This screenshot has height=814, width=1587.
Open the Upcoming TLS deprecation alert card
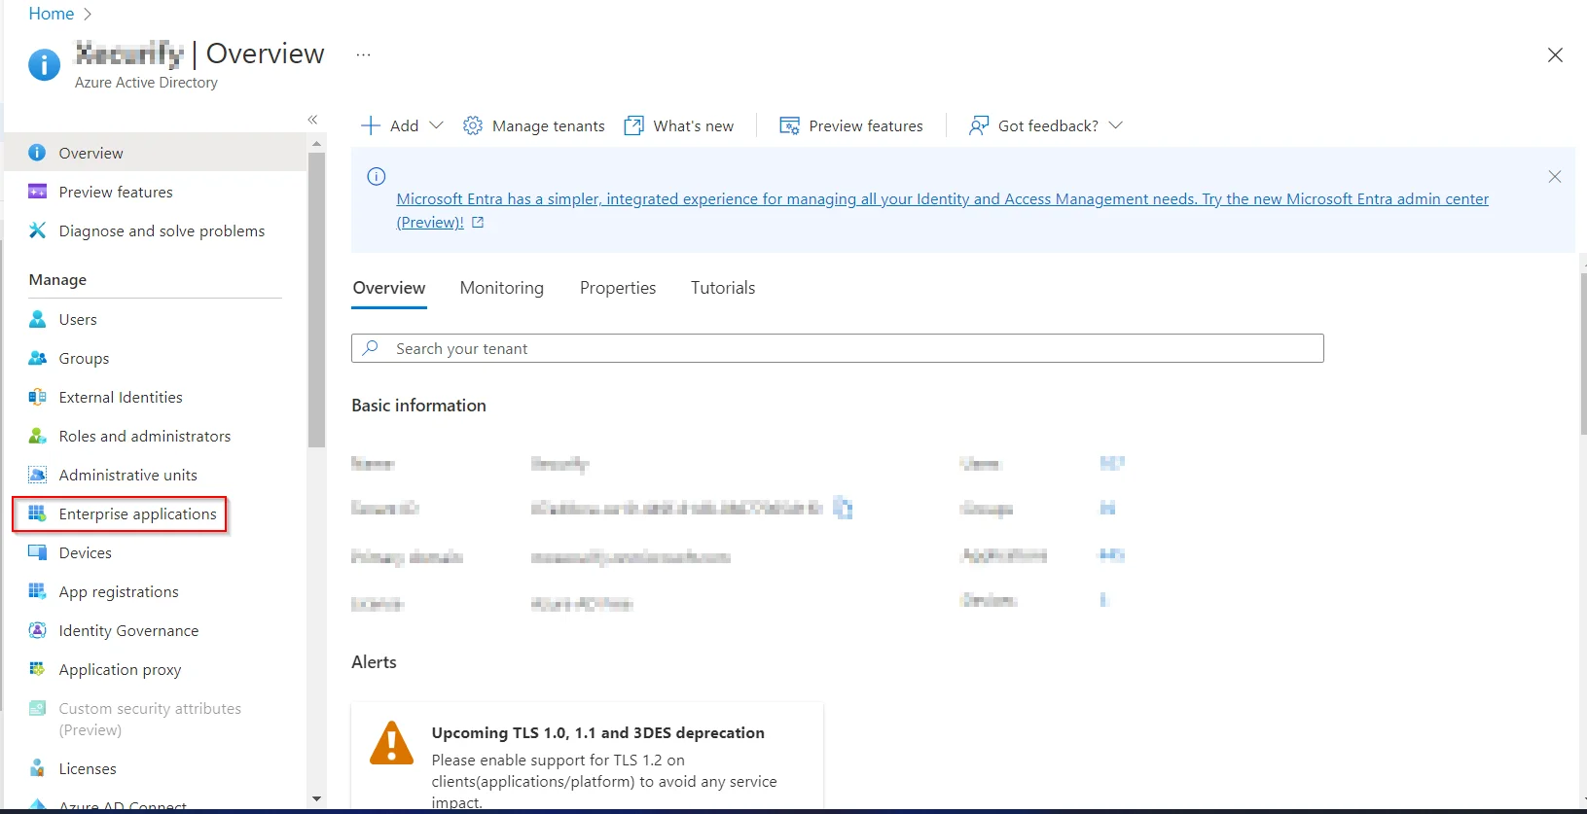tap(588, 757)
